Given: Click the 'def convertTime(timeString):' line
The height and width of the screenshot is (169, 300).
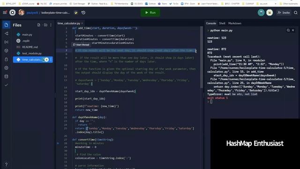Looking at the screenshot, I should point(93,140).
